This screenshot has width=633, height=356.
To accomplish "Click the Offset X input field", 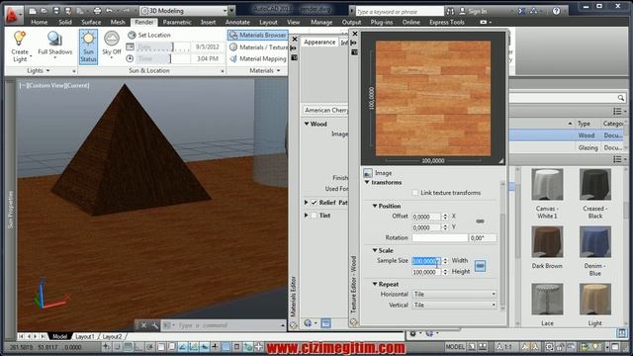I will click(426, 217).
